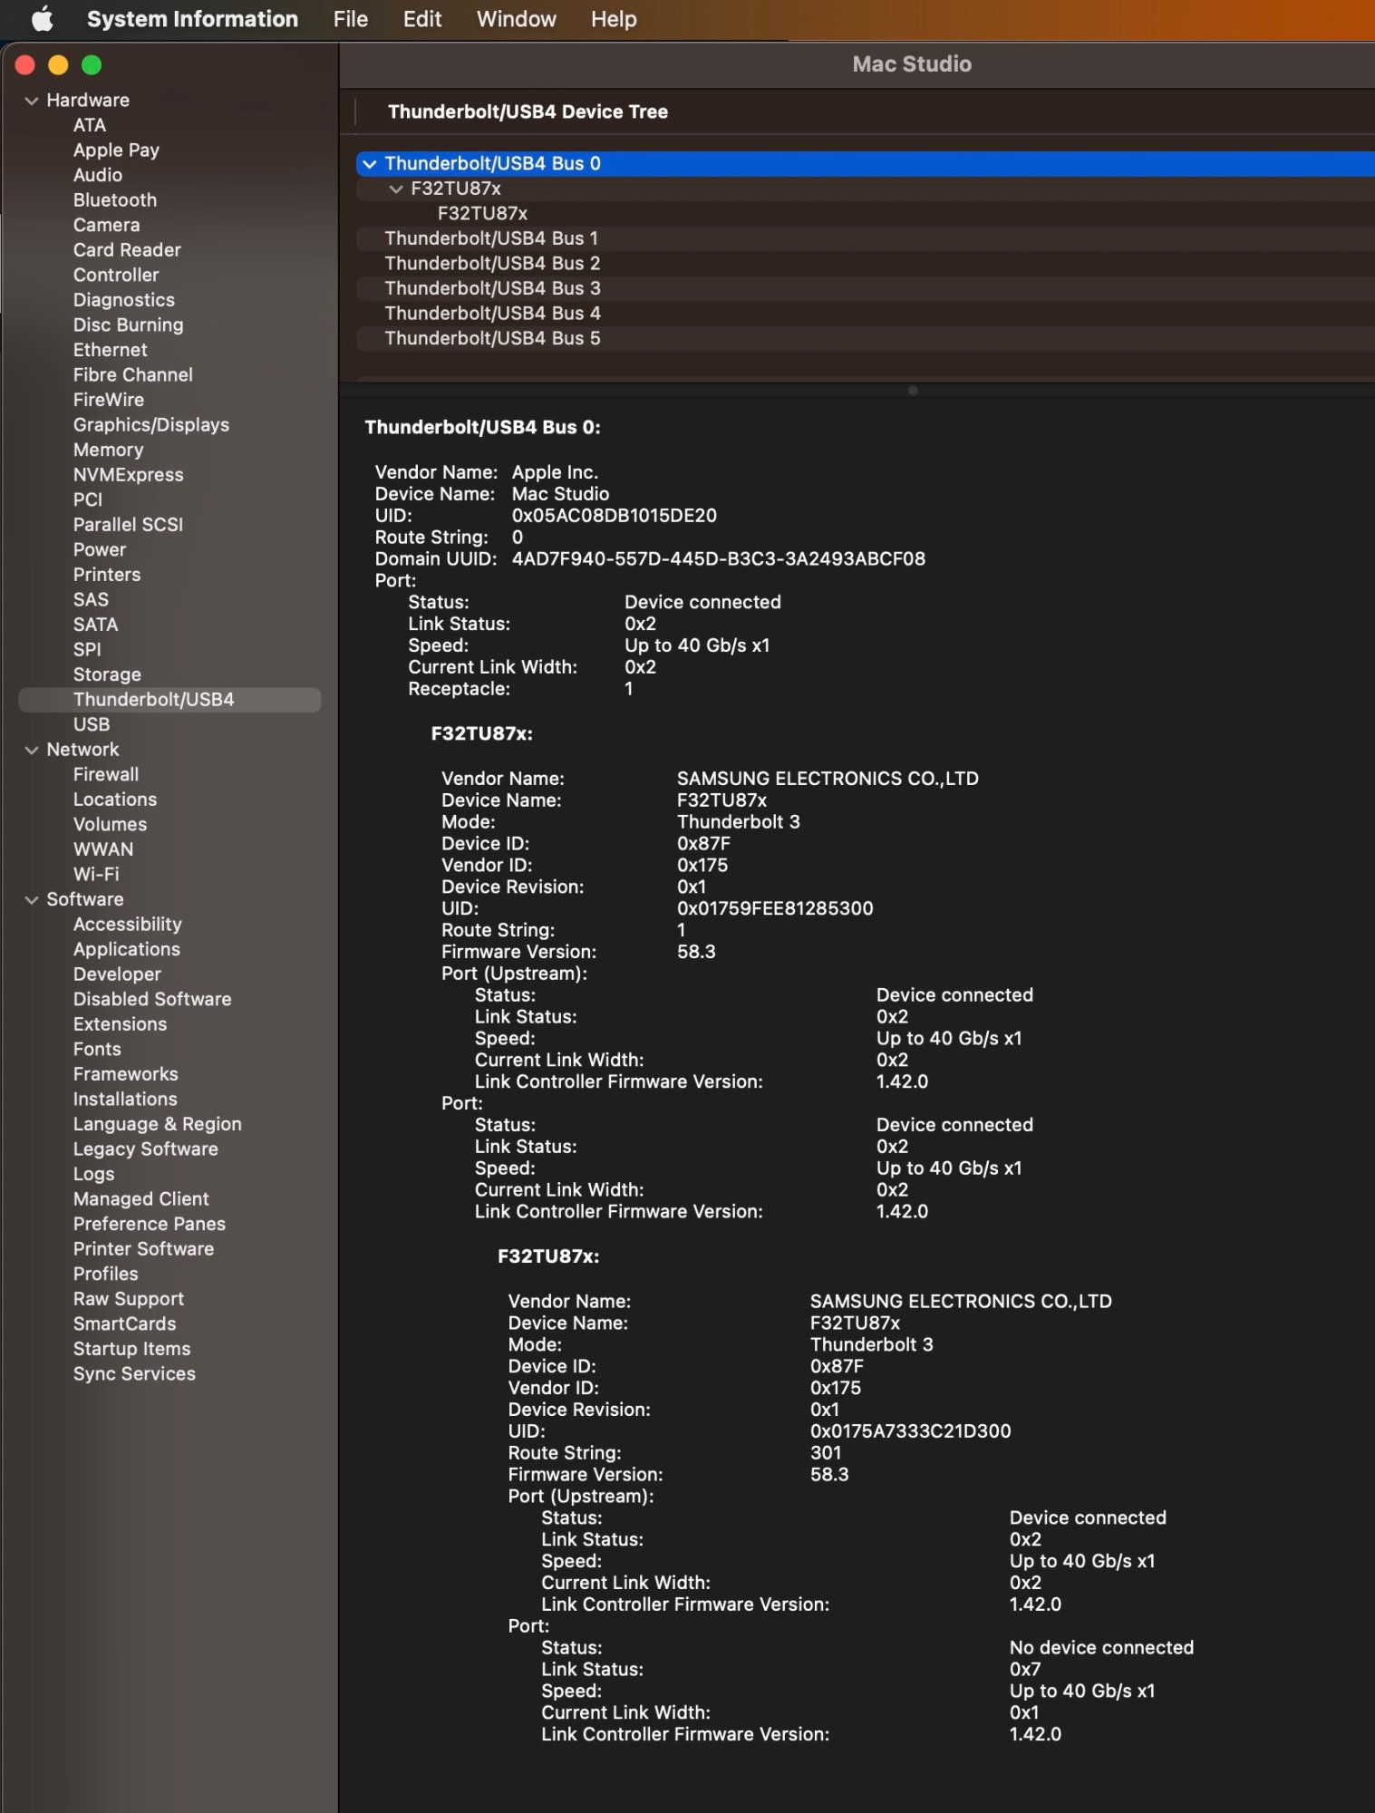The width and height of the screenshot is (1375, 1813).
Task: Select Sync Services in the sidebar
Action: pyautogui.click(x=134, y=1373)
